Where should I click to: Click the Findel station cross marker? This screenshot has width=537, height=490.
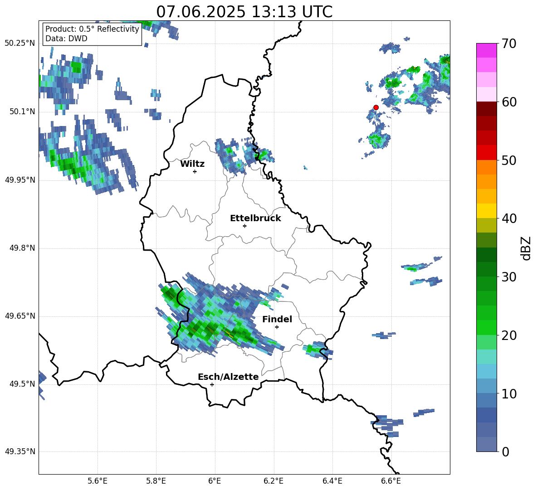[x=277, y=327]
